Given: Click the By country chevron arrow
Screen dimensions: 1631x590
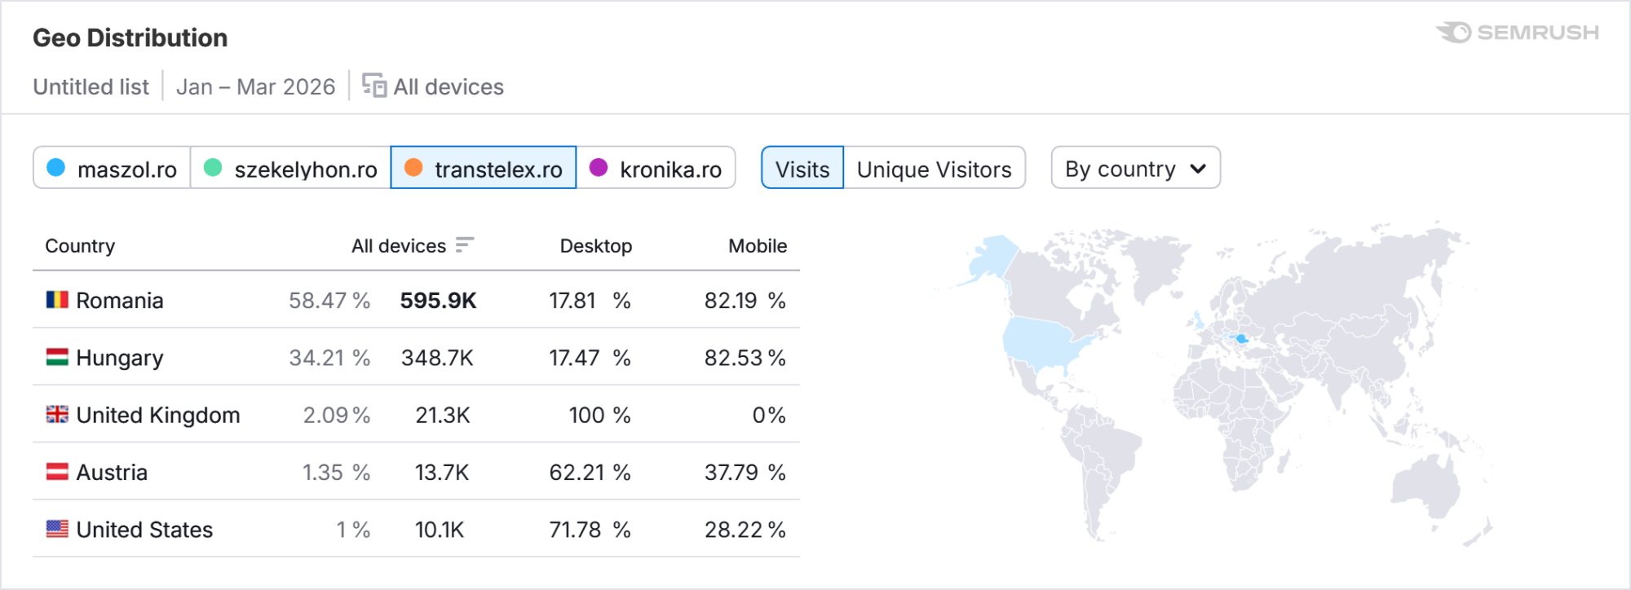Looking at the screenshot, I should [x=1198, y=169].
